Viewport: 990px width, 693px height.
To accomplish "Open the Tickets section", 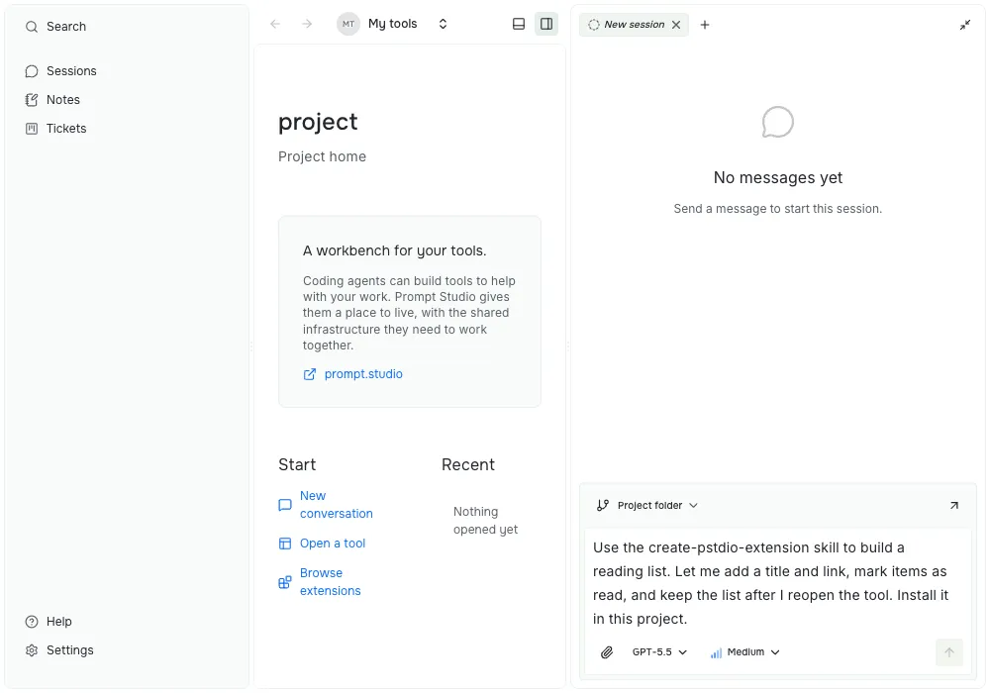I will (x=55, y=128).
